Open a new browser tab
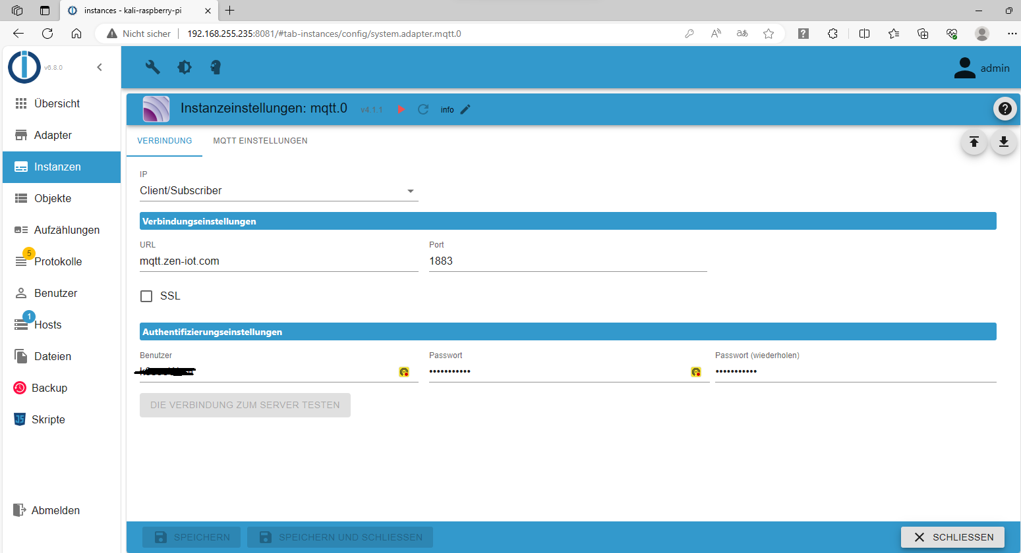Image resolution: width=1021 pixels, height=553 pixels. 229,11
